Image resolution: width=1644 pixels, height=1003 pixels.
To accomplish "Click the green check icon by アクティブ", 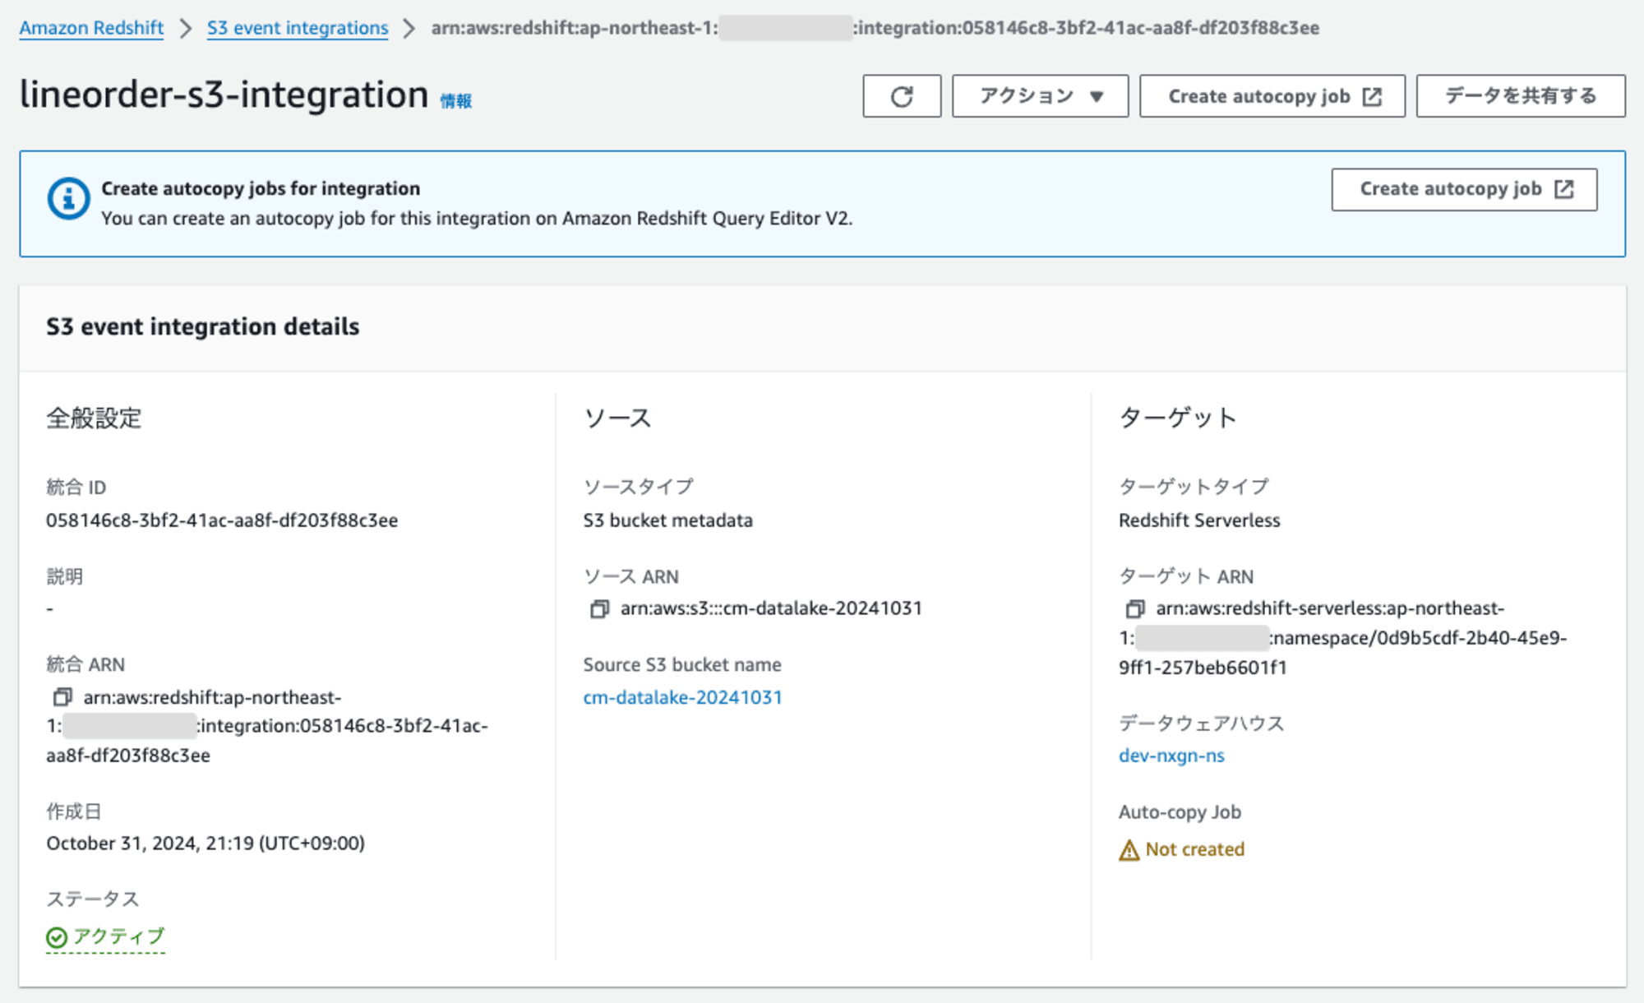I will click(x=57, y=937).
